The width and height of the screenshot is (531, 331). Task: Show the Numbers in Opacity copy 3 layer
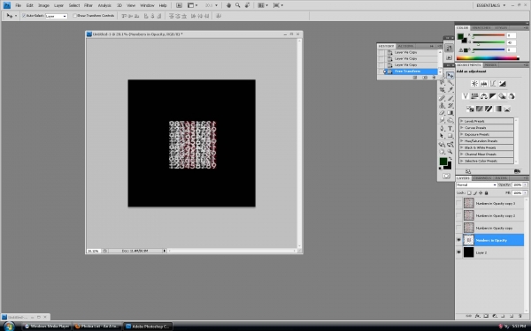[458, 203]
